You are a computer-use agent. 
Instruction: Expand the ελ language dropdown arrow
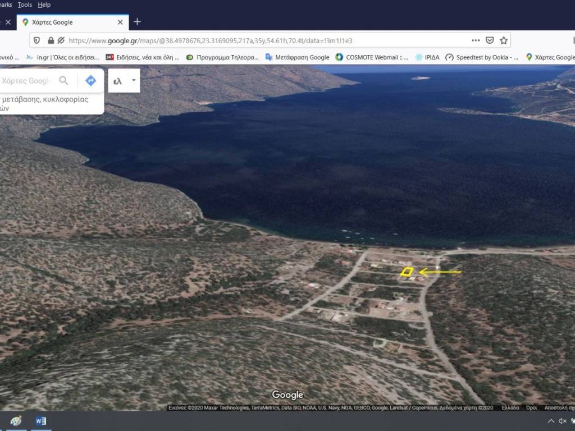pos(134,80)
